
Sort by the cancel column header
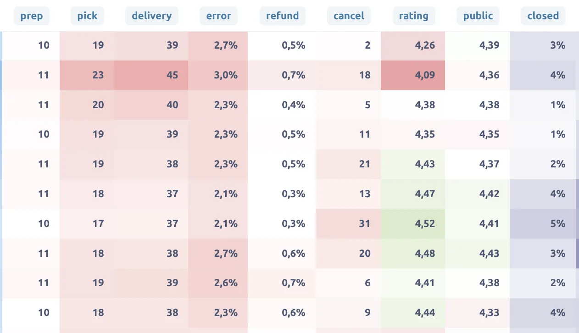[x=349, y=16]
